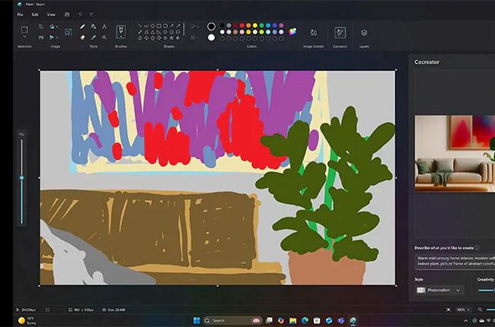Click the Undo arrow
The height and width of the screenshot is (327, 495).
[x=80, y=14]
